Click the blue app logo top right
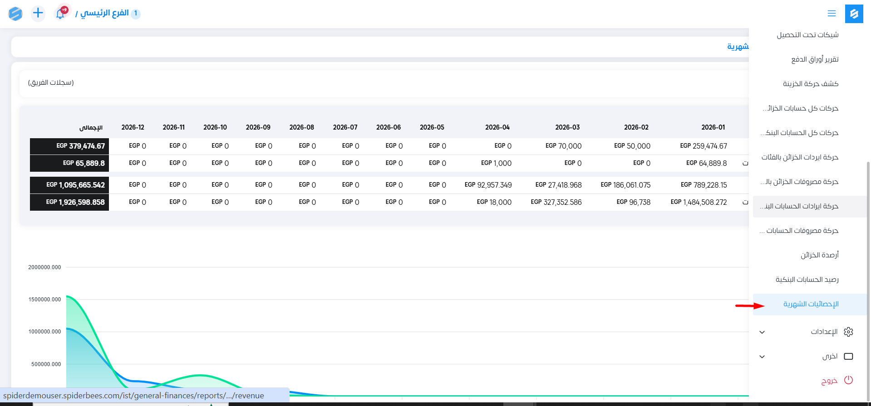871x406 pixels. click(x=854, y=14)
